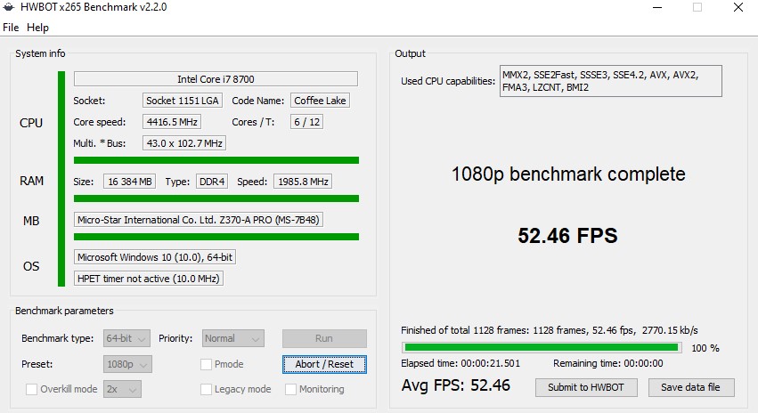Open the File menu
The width and height of the screenshot is (758, 413).
[x=11, y=28]
